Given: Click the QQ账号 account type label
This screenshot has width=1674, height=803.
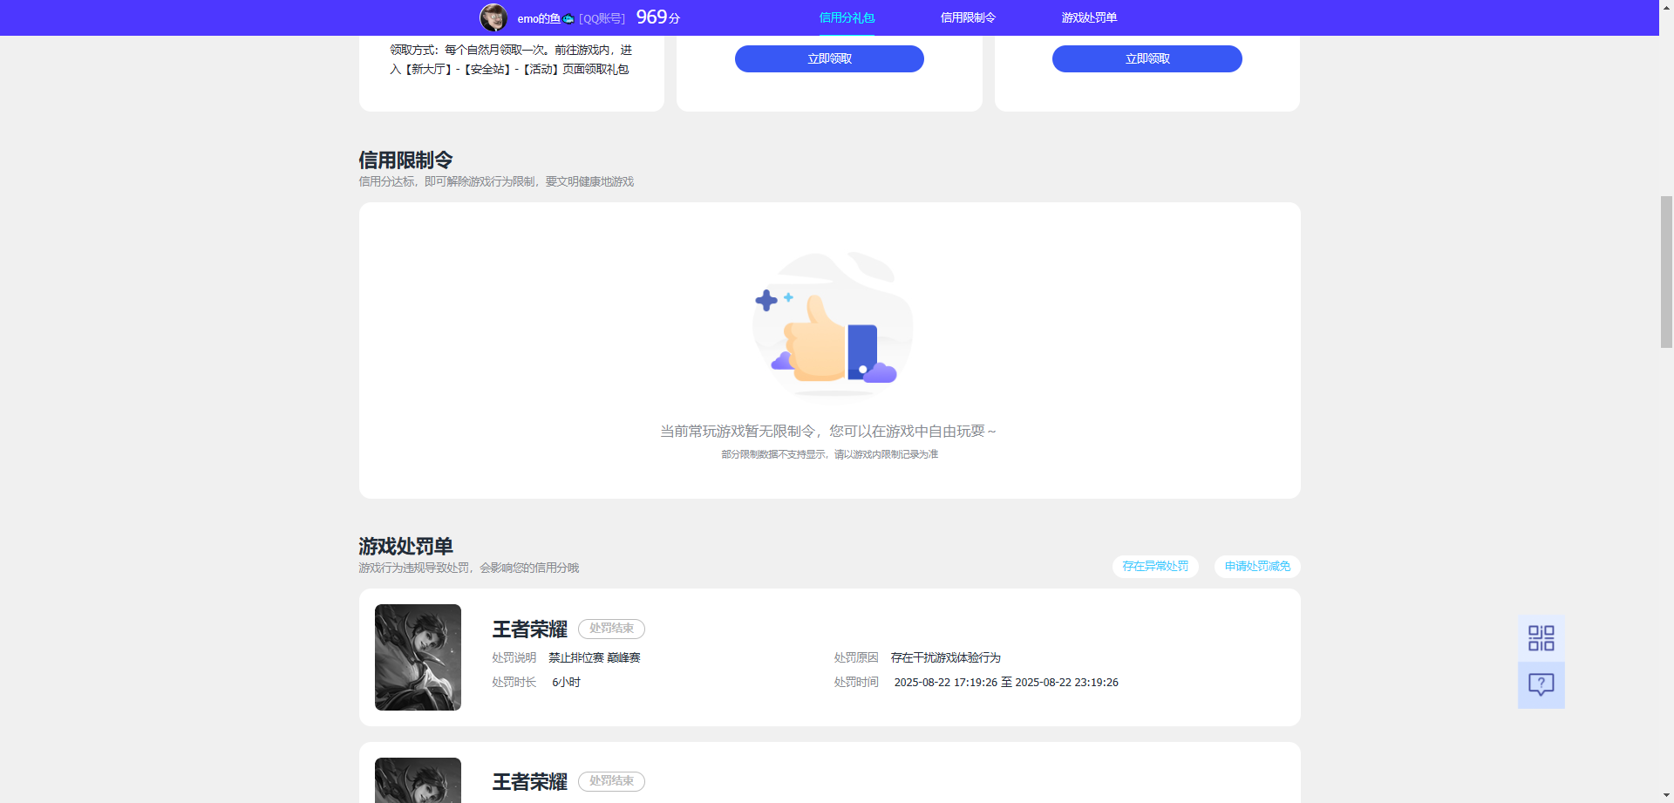Looking at the screenshot, I should tap(601, 17).
